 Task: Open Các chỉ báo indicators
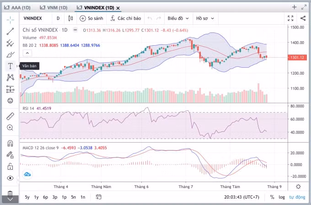point(126,18)
